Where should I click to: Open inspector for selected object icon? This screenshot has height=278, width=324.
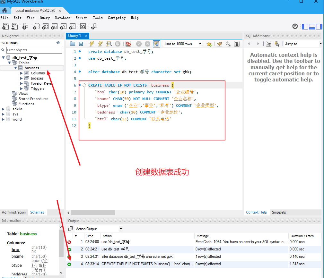(x=25, y=26)
